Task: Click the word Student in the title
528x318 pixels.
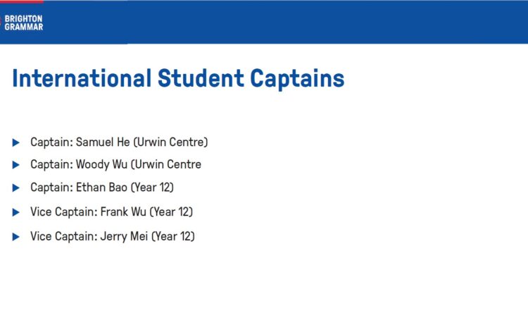Action: 201,78
